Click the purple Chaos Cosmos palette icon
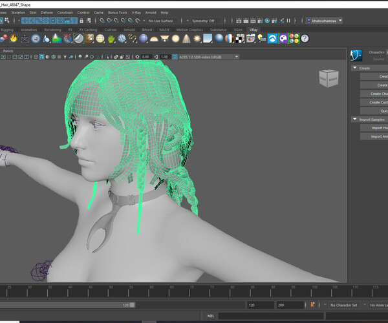The image size is (388, 323). pos(283,39)
